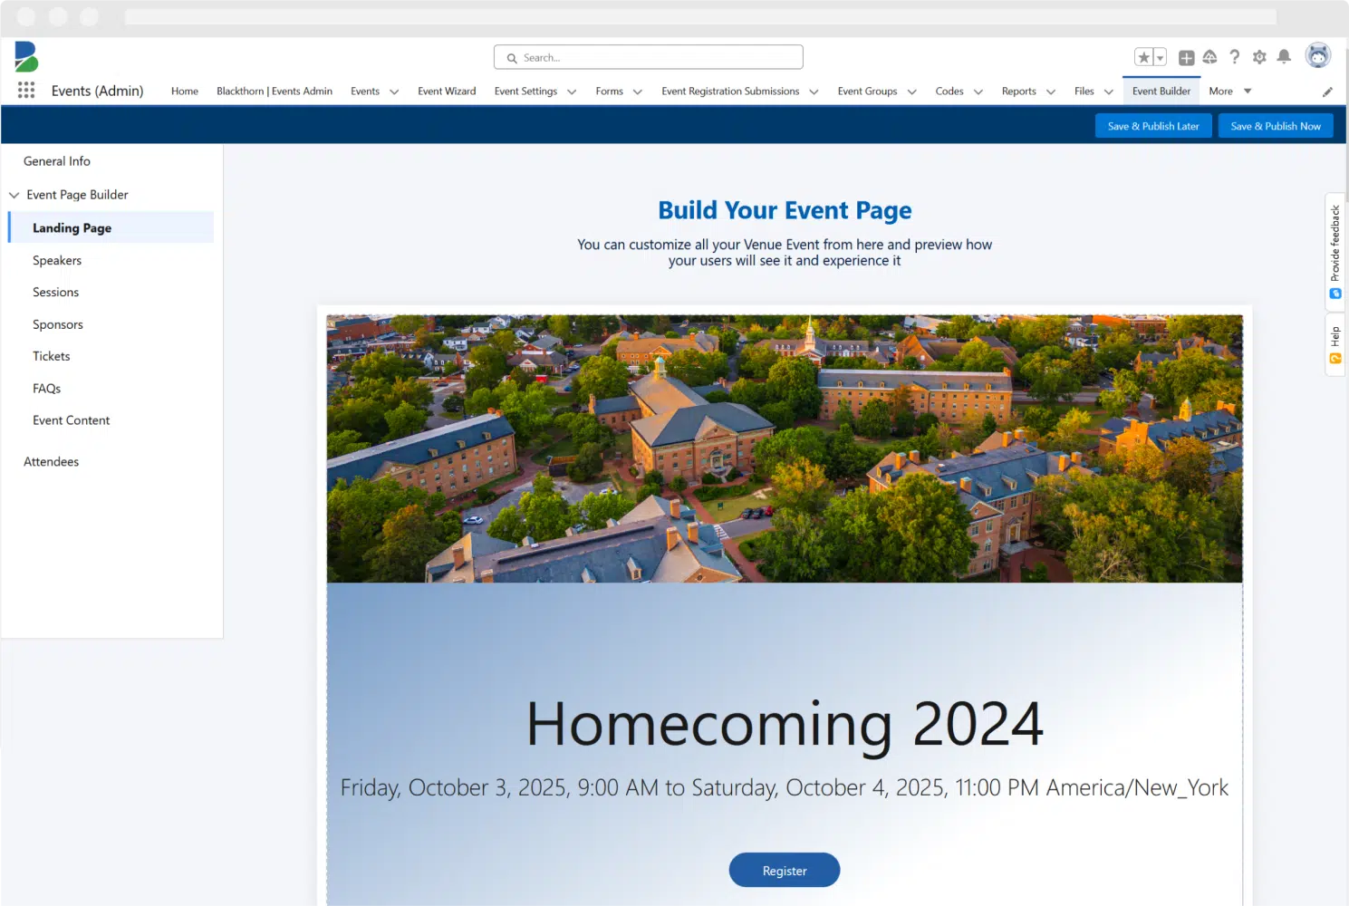Open the user profile avatar
Image resolution: width=1349 pixels, height=906 pixels.
1318,55
